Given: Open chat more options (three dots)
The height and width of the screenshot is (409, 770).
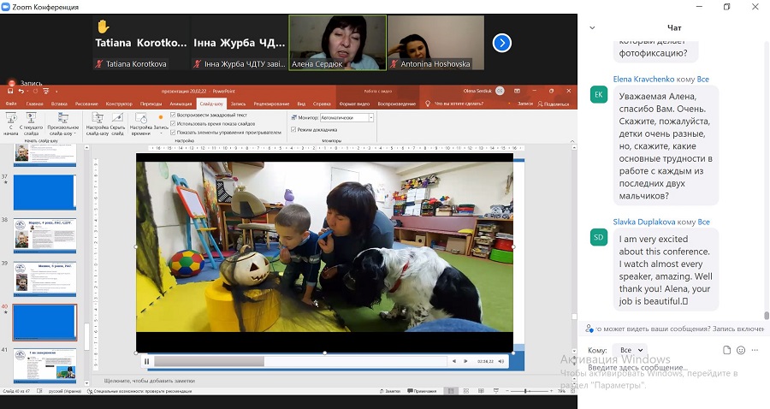Looking at the screenshot, I should pos(755,350).
